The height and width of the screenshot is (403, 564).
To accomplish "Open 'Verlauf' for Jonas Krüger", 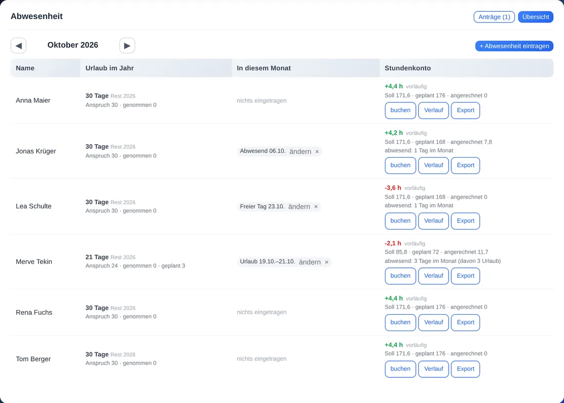I will point(433,166).
